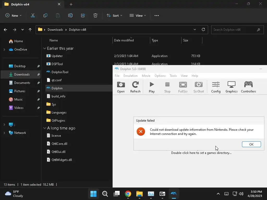Screen dimensions: 267x200
Task: Click the Copy icon in Explorer toolbar
Action: (45, 15)
